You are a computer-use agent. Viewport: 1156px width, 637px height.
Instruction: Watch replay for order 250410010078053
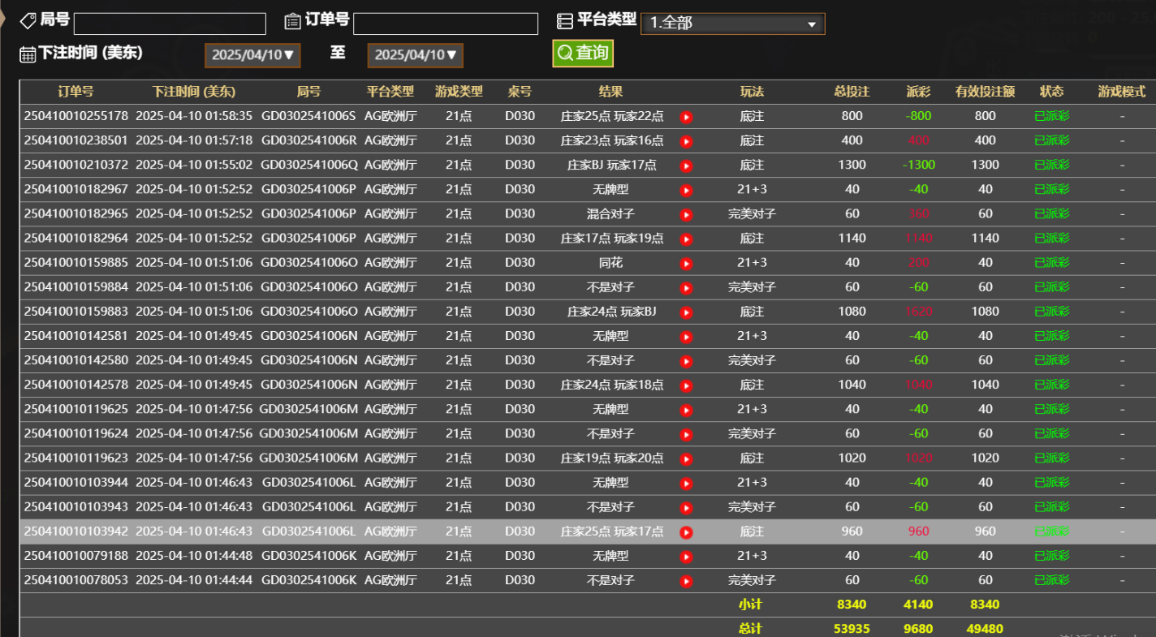pyautogui.click(x=686, y=581)
